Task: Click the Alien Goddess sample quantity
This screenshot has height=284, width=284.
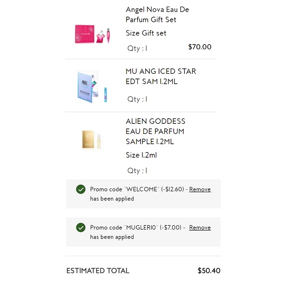Action: (x=137, y=170)
